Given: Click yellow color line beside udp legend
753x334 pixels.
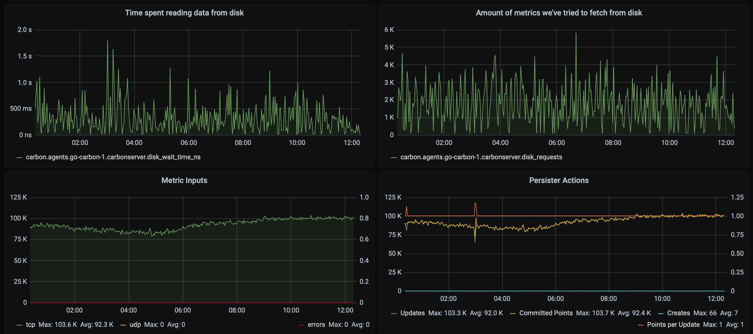Looking at the screenshot, I should pos(123,325).
